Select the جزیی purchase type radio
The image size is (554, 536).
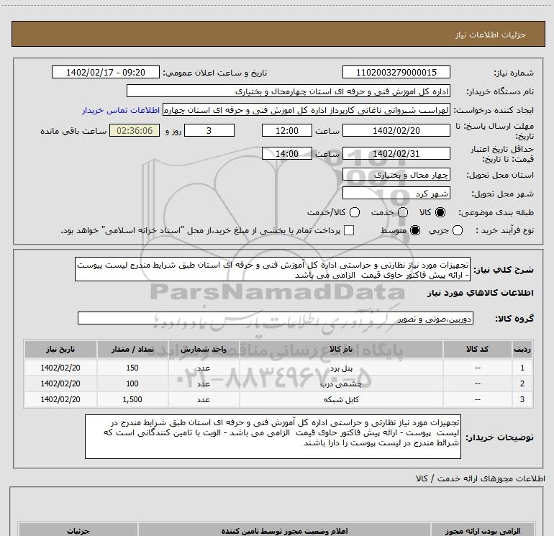tap(458, 230)
